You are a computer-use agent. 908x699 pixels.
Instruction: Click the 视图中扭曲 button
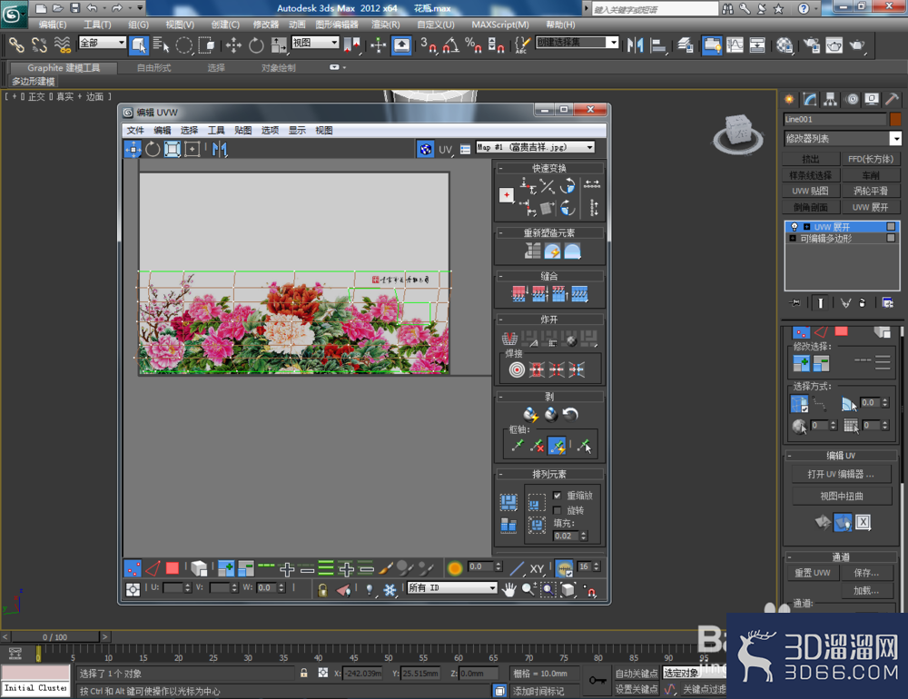click(x=842, y=497)
